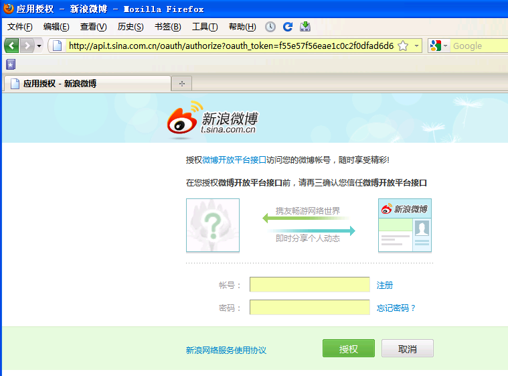Click the bookmarks toolbar star folder icon
This screenshot has width=508, height=376.
click(x=11, y=64)
